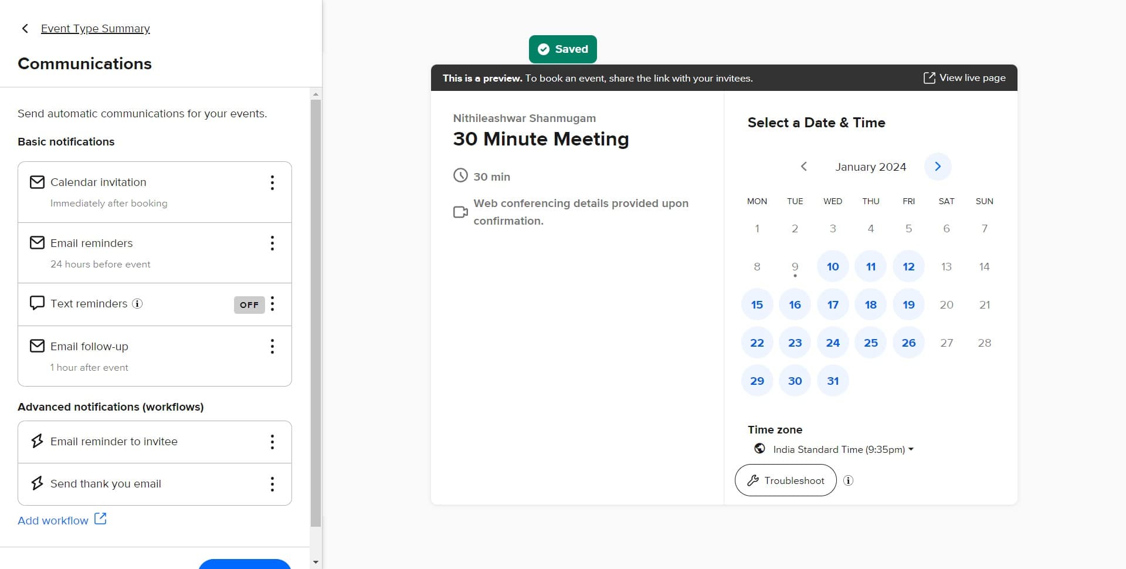Select January 15 on the calendar
1126x569 pixels.
coord(757,304)
